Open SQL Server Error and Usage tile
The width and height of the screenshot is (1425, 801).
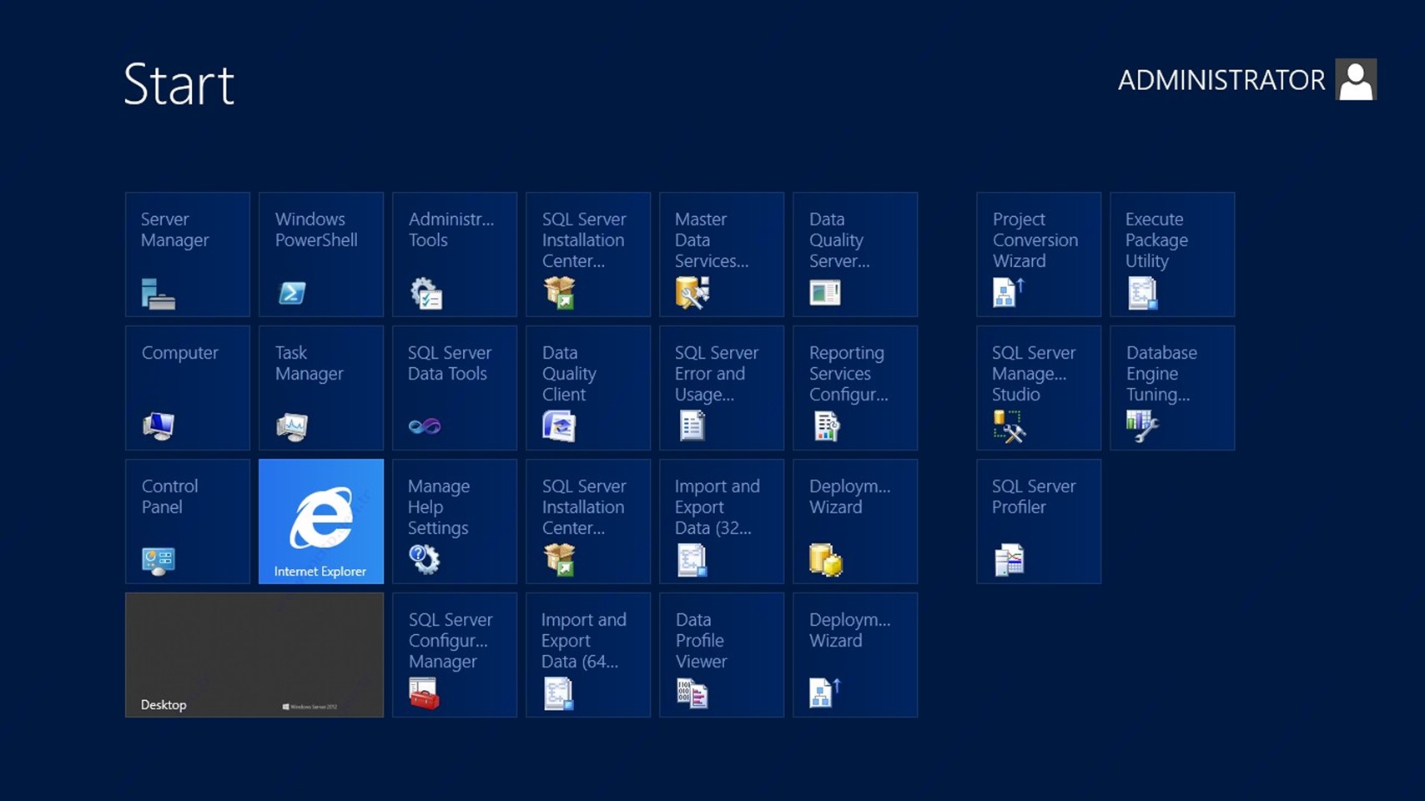pyautogui.click(x=722, y=388)
